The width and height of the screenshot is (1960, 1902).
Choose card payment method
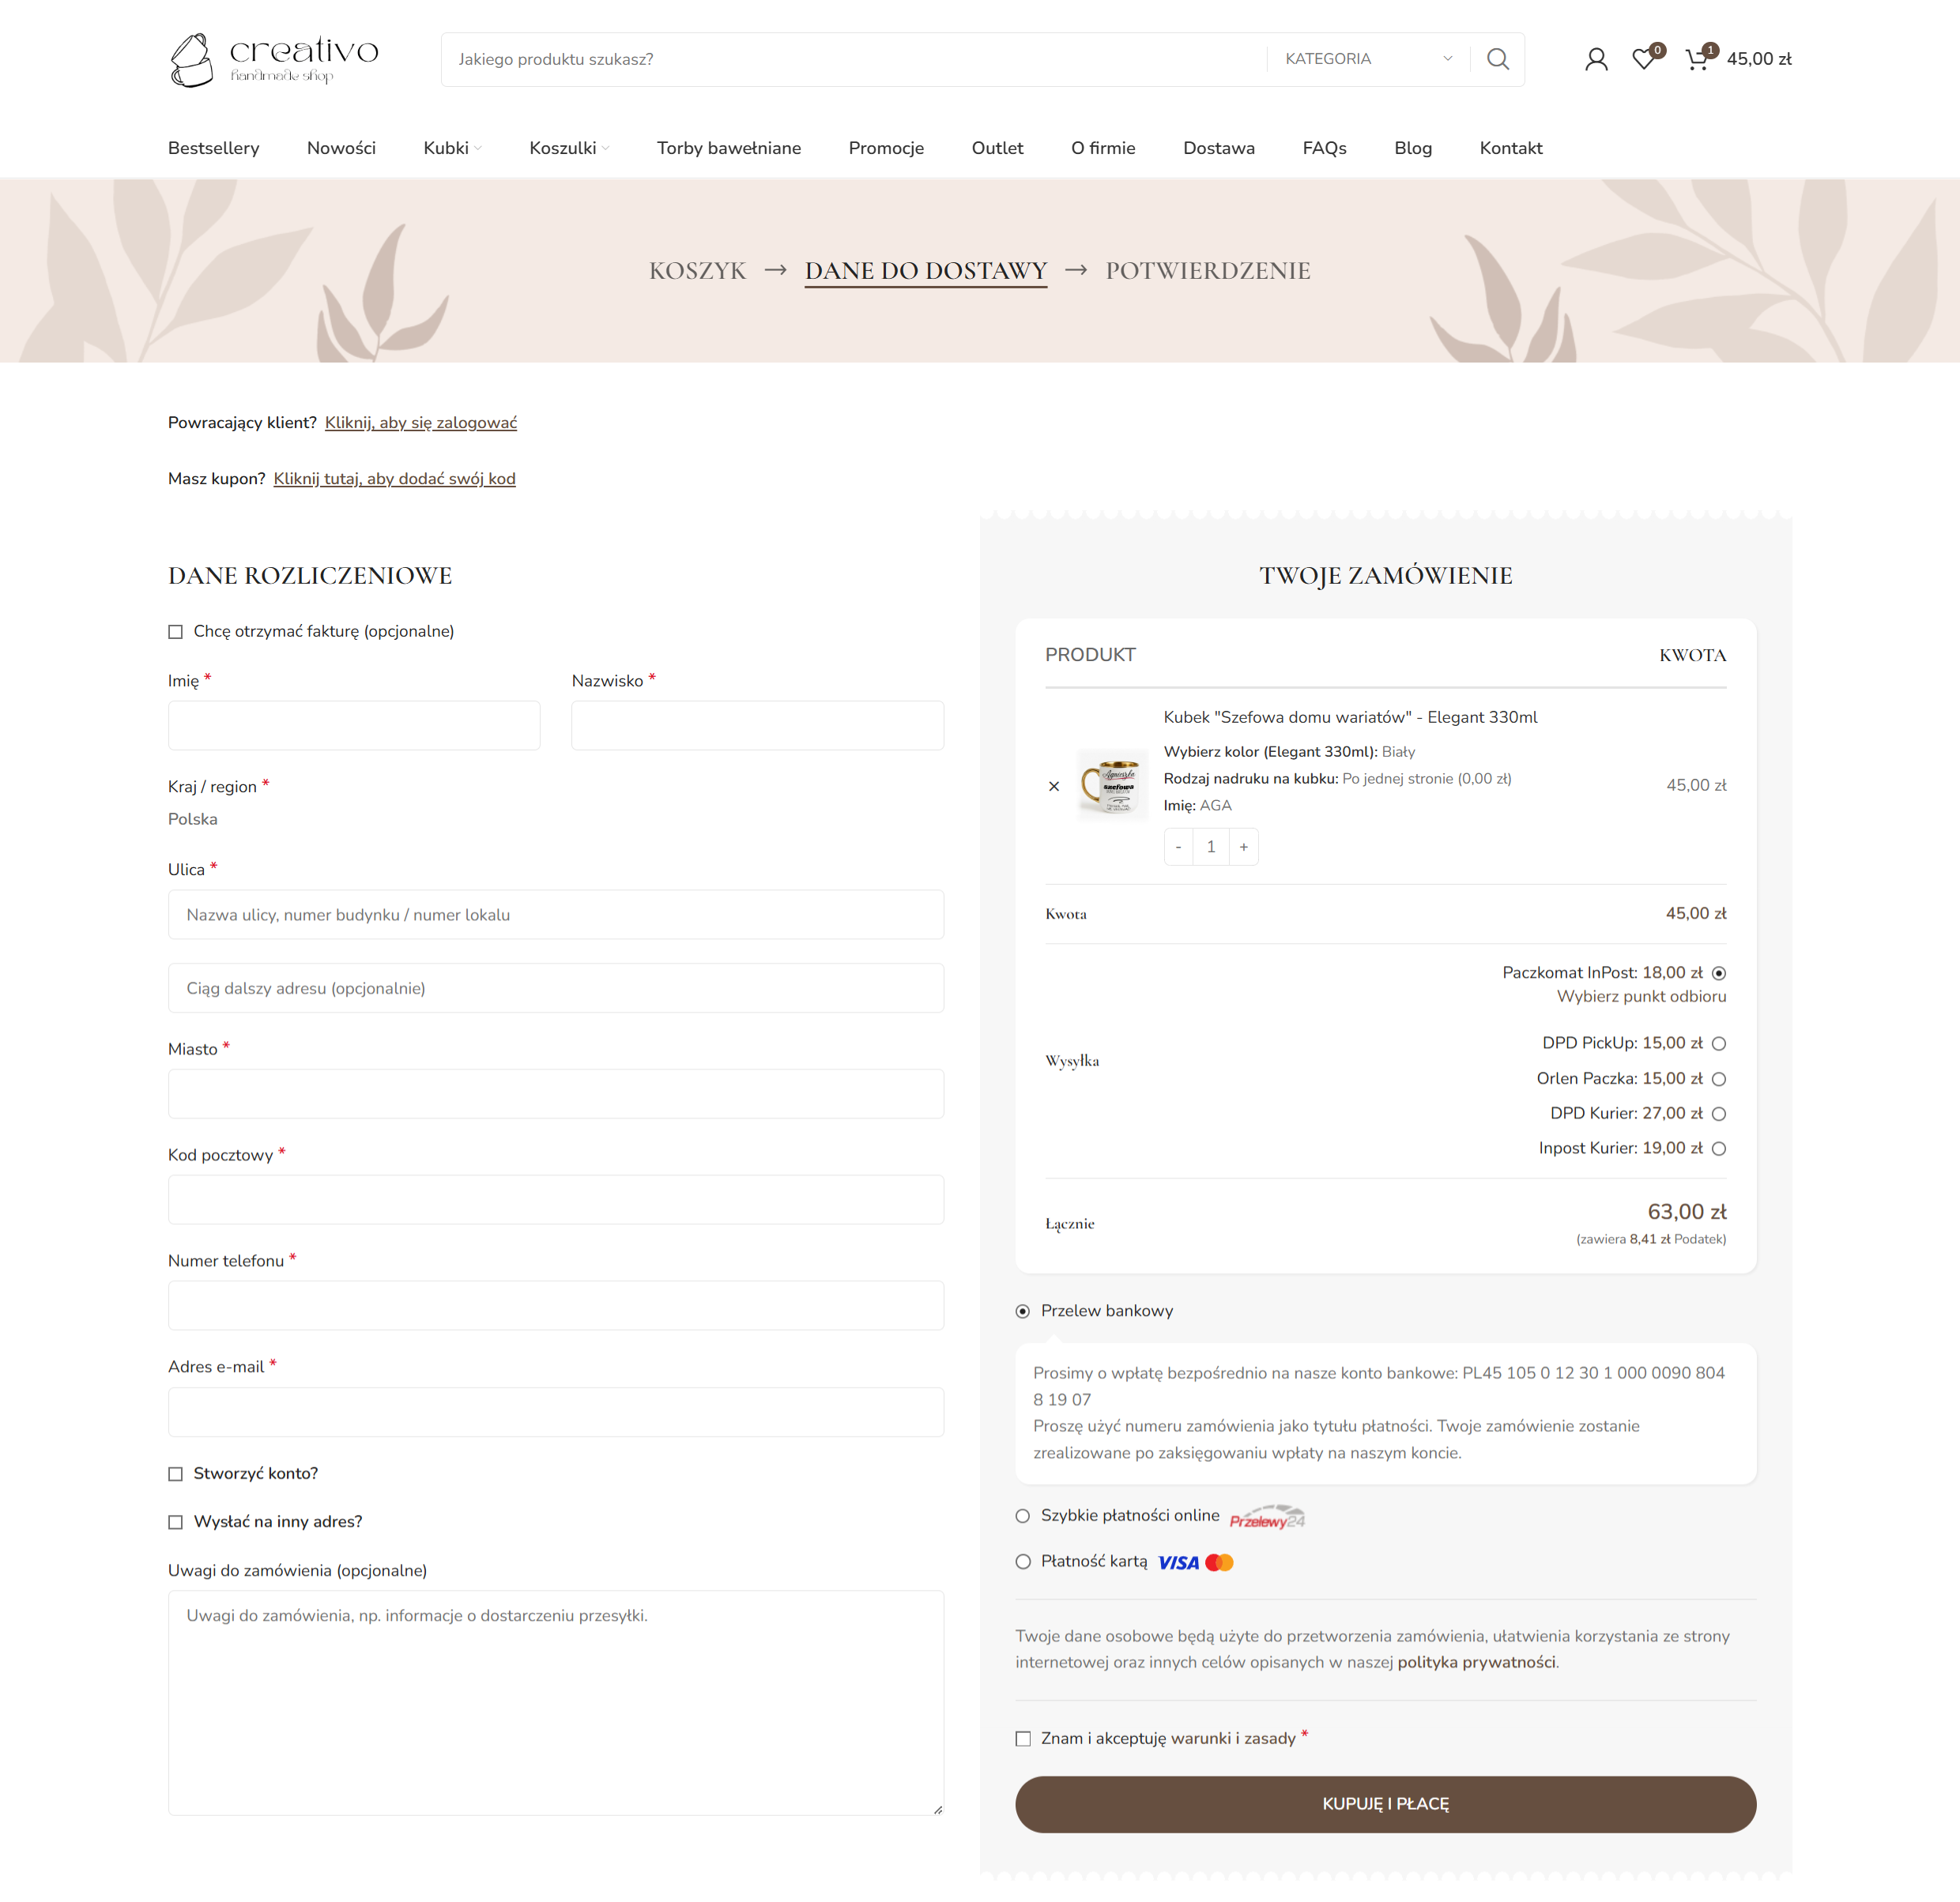[1023, 1562]
